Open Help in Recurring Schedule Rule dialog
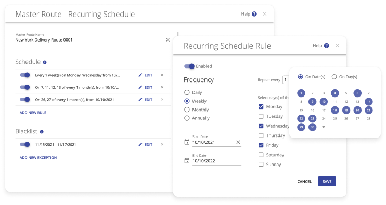Screen dimensions: 386x205 coord(321,46)
